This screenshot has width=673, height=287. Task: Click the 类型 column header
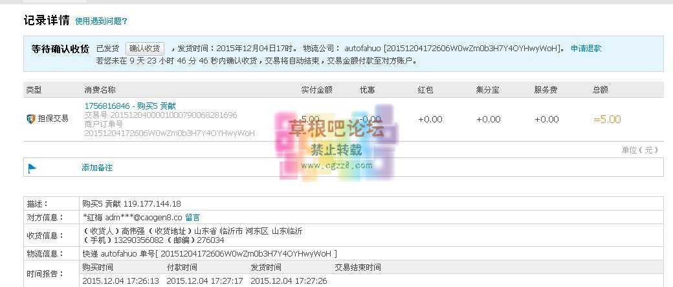34,90
